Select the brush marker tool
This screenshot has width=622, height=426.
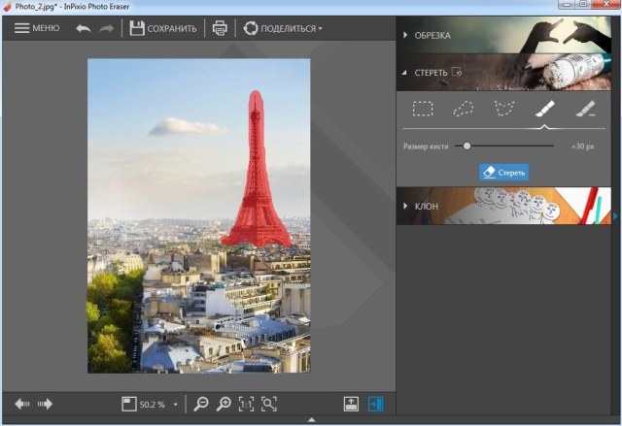pos(543,110)
